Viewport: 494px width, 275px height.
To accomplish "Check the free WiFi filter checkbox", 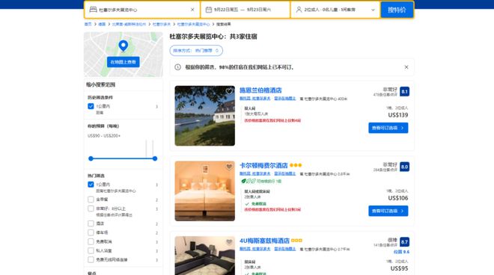I will (x=91, y=259).
